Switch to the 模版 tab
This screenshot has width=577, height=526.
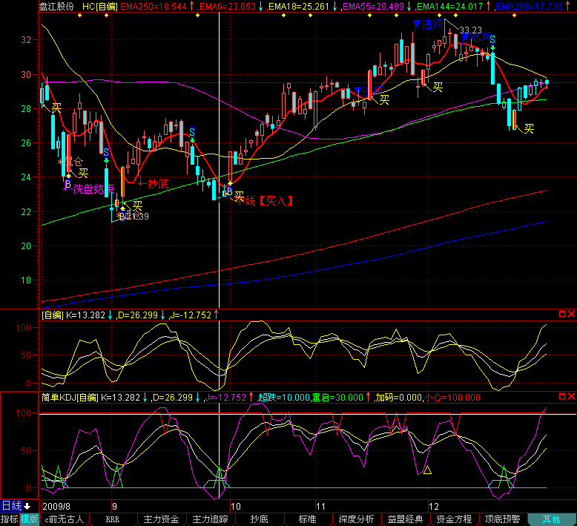[29, 519]
